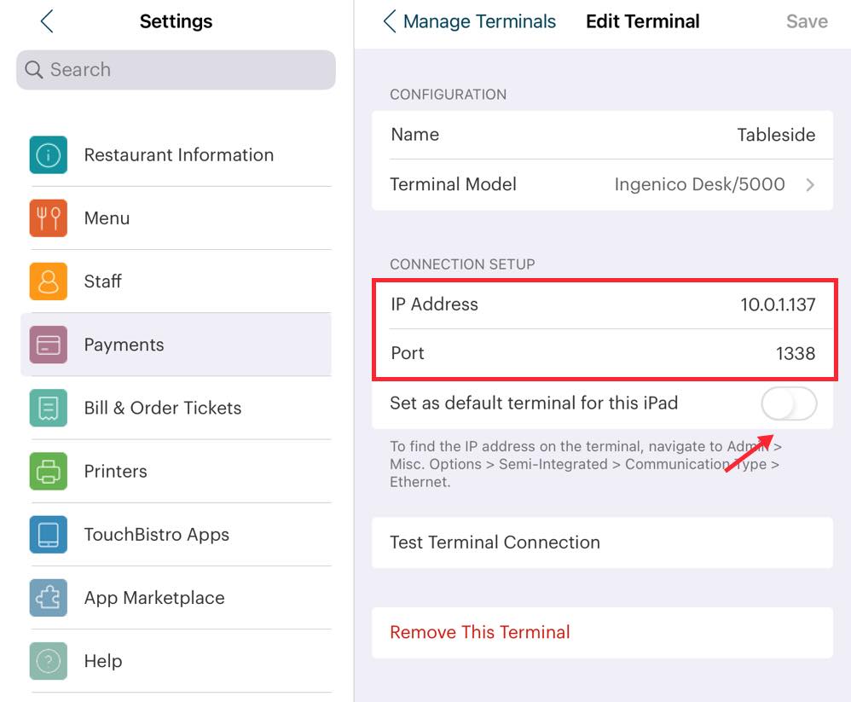Image resolution: width=851 pixels, height=702 pixels.
Task: Toggle set as default terminal switch
Action: pyautogui.click(x=789, y=403)
